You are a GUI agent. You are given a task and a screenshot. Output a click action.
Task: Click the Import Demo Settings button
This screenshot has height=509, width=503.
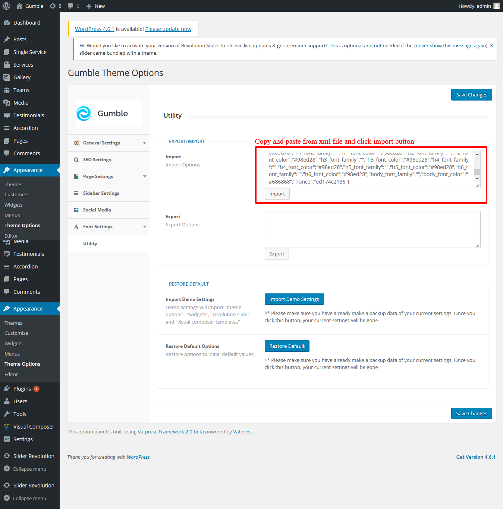294,299
